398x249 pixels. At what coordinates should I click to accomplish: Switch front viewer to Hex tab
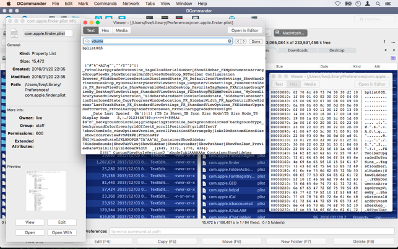(105, 30)
